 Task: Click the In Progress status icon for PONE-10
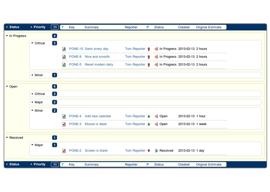pos(156,49)
